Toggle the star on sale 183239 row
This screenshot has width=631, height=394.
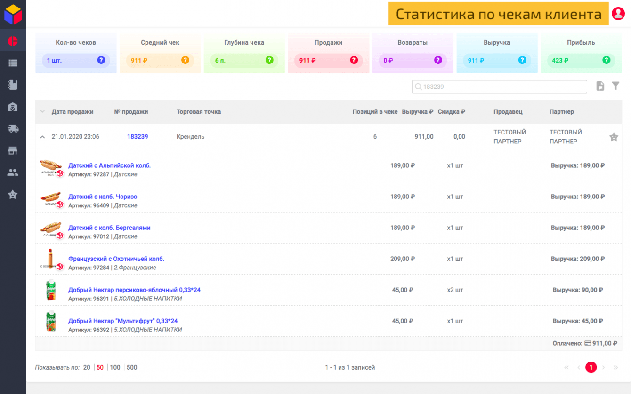pyautogui.click(x=614, y=137)
